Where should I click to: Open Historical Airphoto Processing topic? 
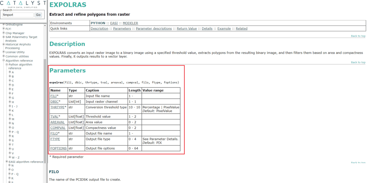coord(18,46)
